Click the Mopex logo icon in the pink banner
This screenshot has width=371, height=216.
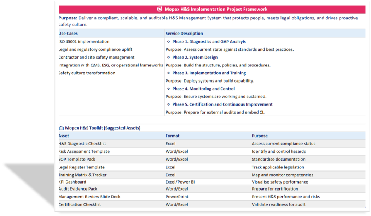(160, 9)
